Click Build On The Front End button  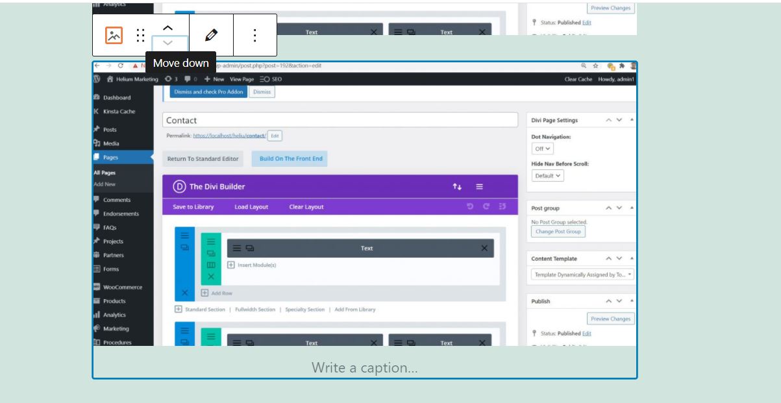(291, 158)
